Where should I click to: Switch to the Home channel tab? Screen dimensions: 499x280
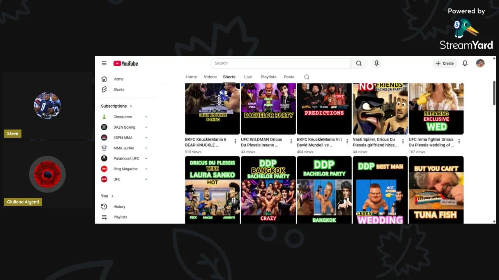191,77
